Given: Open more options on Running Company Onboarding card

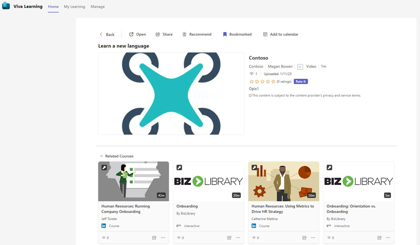Looking at the screenshot, I should pos(163,238).
